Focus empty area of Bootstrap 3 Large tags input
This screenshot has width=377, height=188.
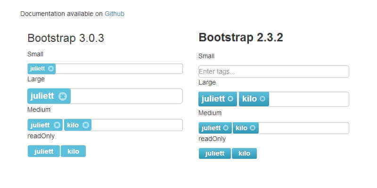pyautogui.click(x=125, y=96)
